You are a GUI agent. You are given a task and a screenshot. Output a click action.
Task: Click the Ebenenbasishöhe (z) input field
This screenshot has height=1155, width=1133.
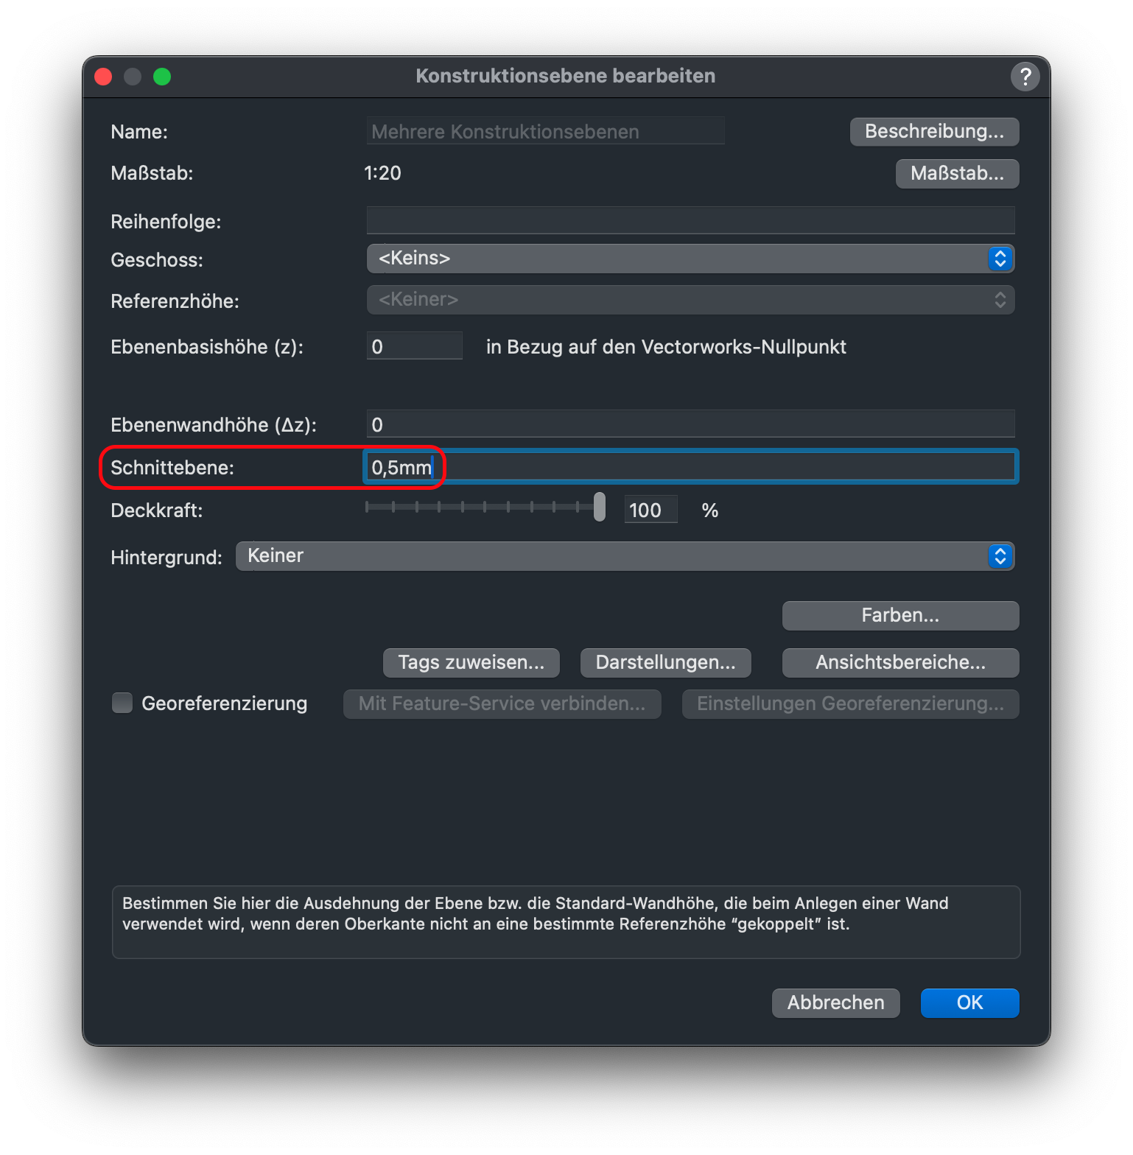click(x=414, y=346)
